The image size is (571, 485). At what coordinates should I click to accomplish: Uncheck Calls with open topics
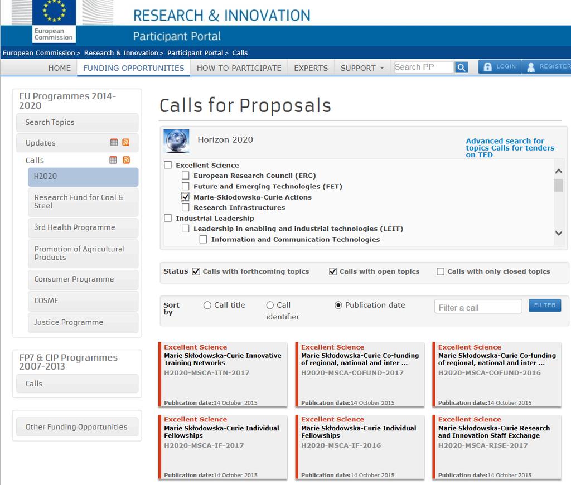click(333, 271)
